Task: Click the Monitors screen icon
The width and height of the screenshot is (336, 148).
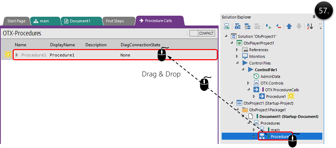Action: pyautogui.click(x=244, y=56)
